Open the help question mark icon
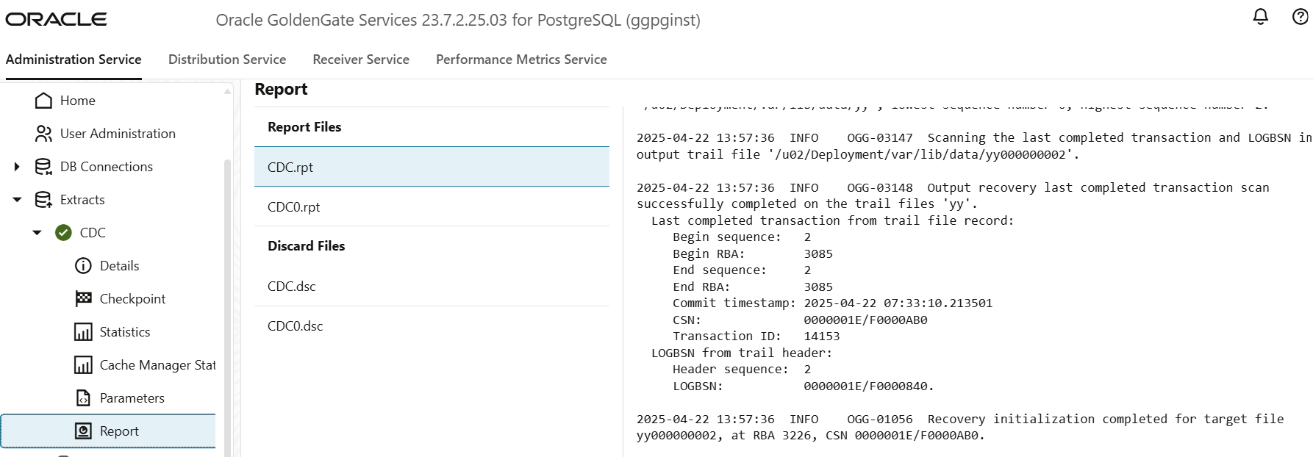1313x457 pixels. [1300, 17]
